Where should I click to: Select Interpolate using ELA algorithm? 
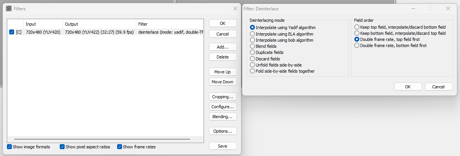pos(252,34)
